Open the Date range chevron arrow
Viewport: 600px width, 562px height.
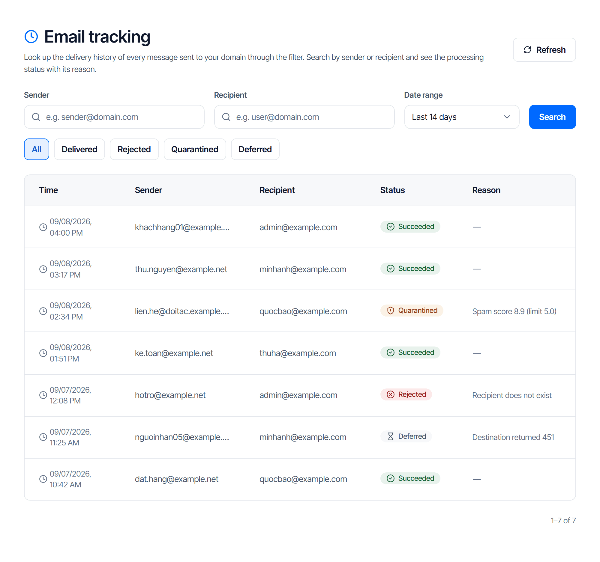(x=507, y=117)
